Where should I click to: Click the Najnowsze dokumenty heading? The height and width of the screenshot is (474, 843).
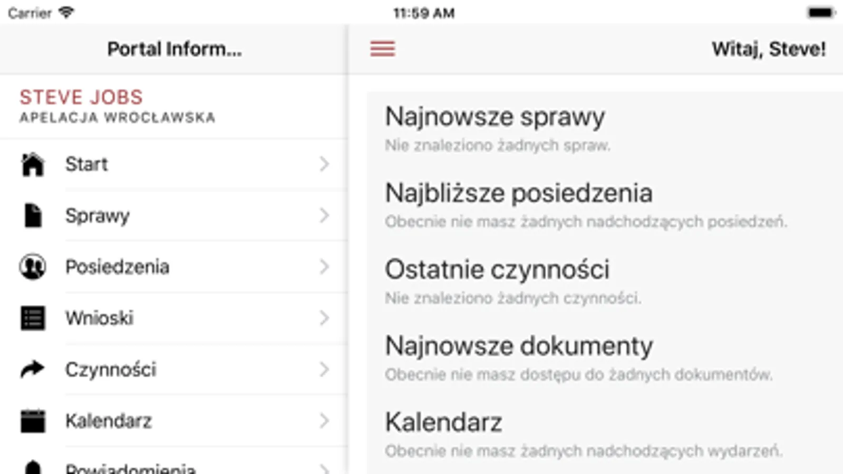pos(519,346)
